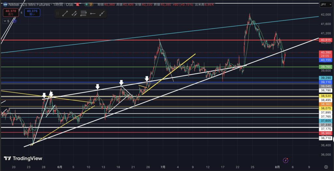334x171 pixels.
Task: Click the 39,765 green price label
Action: 326,67
